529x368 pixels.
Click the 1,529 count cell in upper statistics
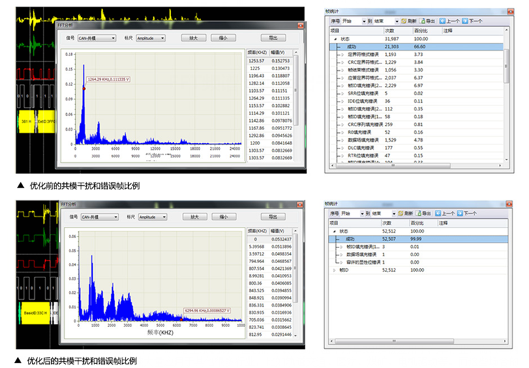[391, 140]
